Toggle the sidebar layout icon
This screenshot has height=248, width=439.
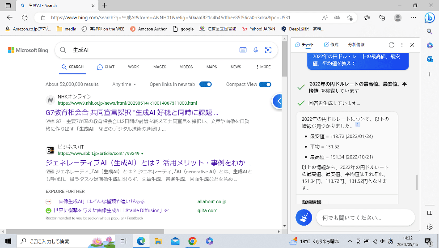(430, 213)
